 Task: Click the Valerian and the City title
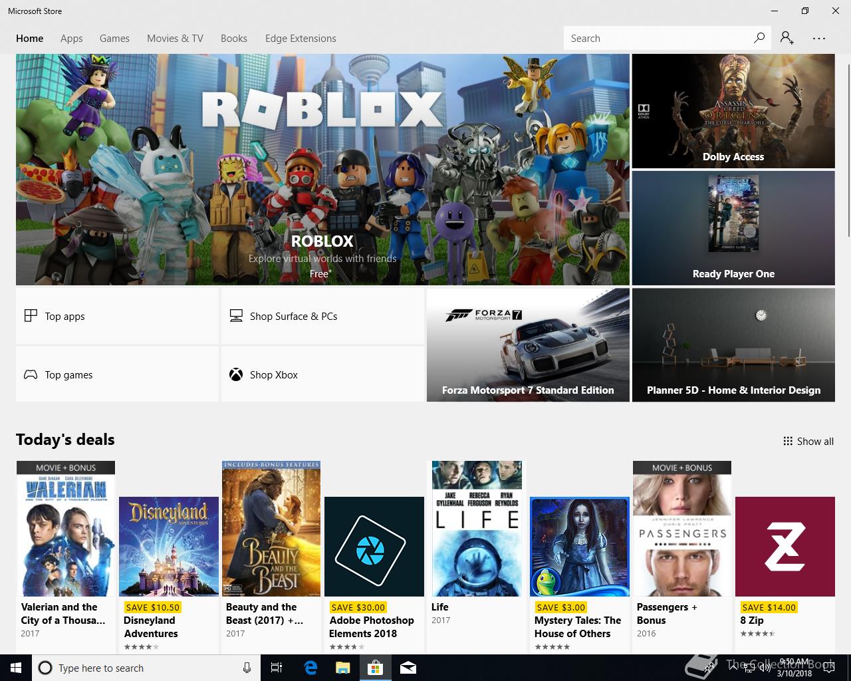[x=63, y=614]
